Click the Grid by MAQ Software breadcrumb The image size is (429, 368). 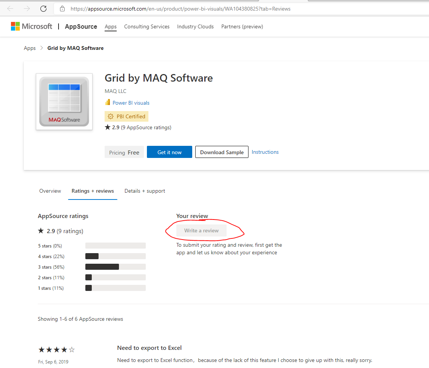[76, 48]
